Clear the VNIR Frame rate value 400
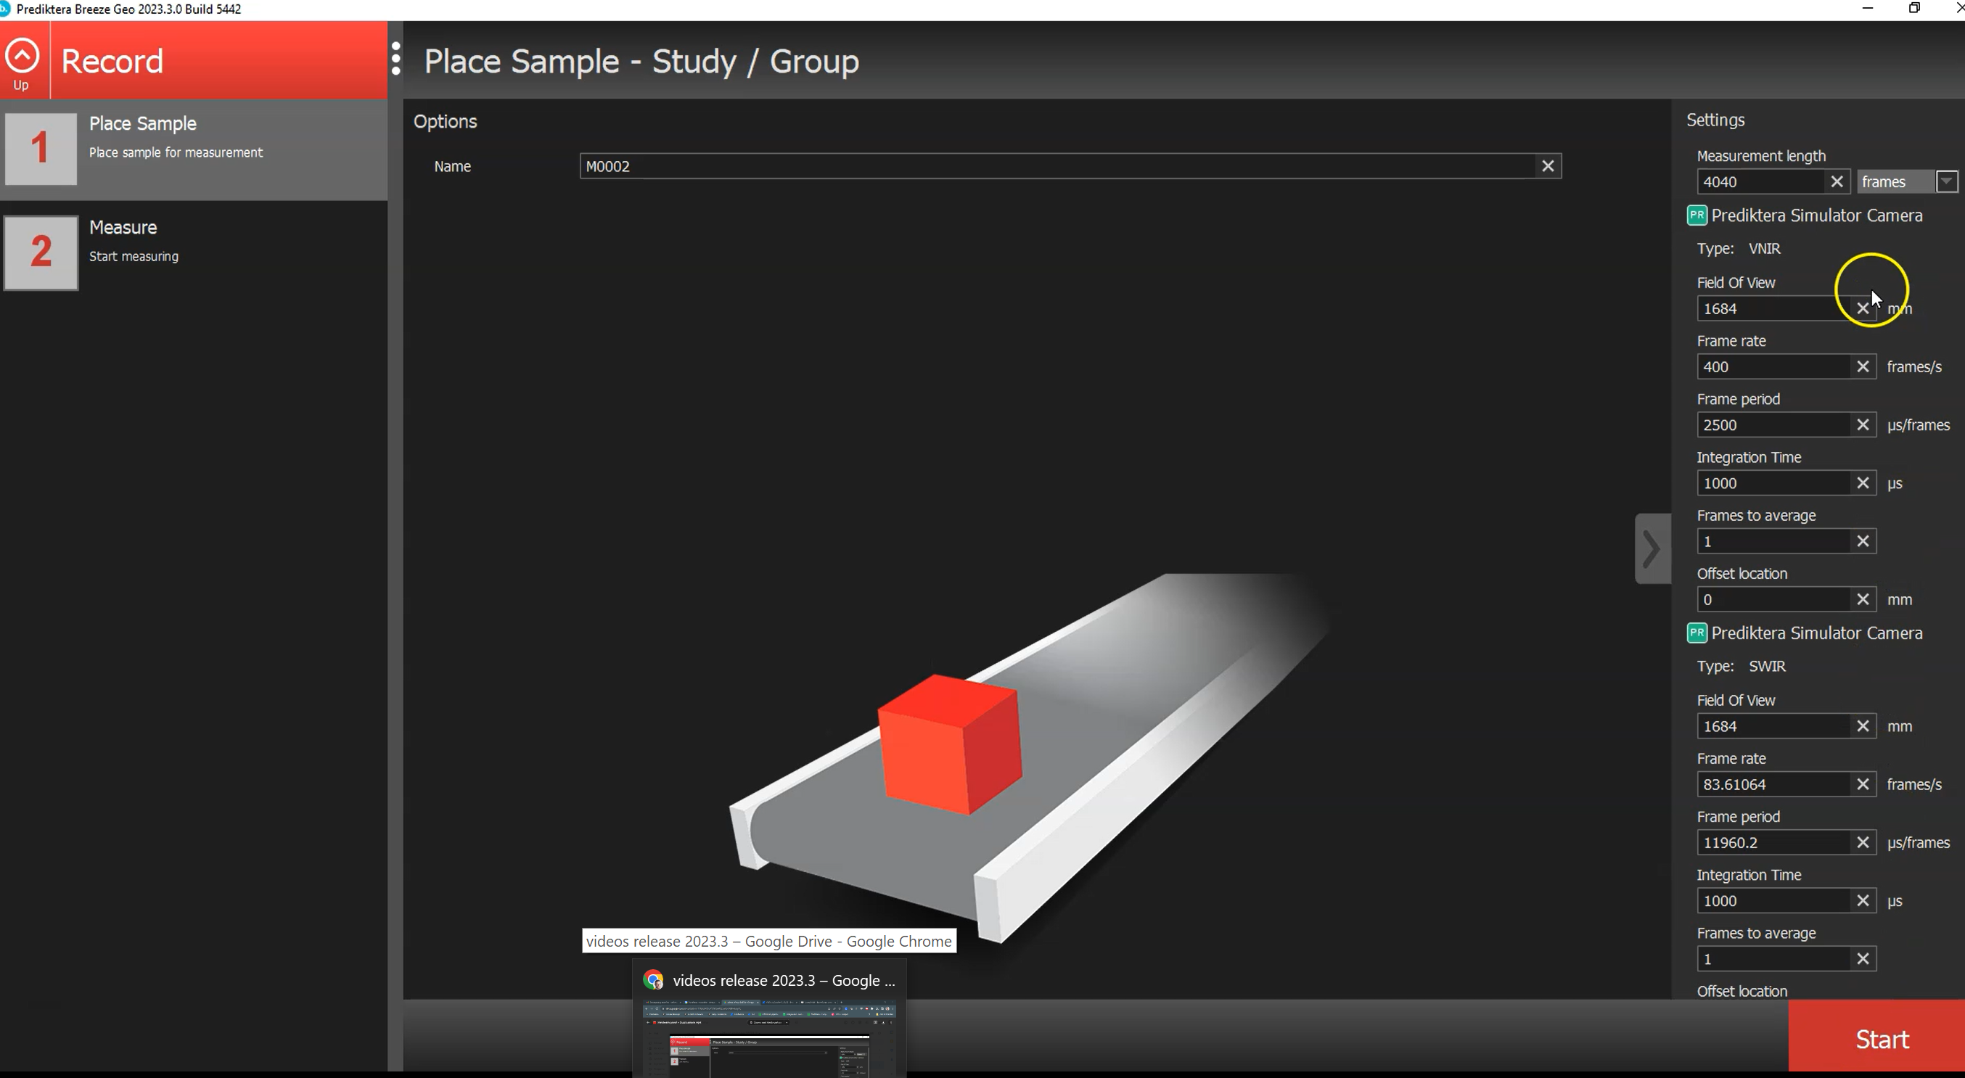The image size is (1965, 1078). point(1863,366)
